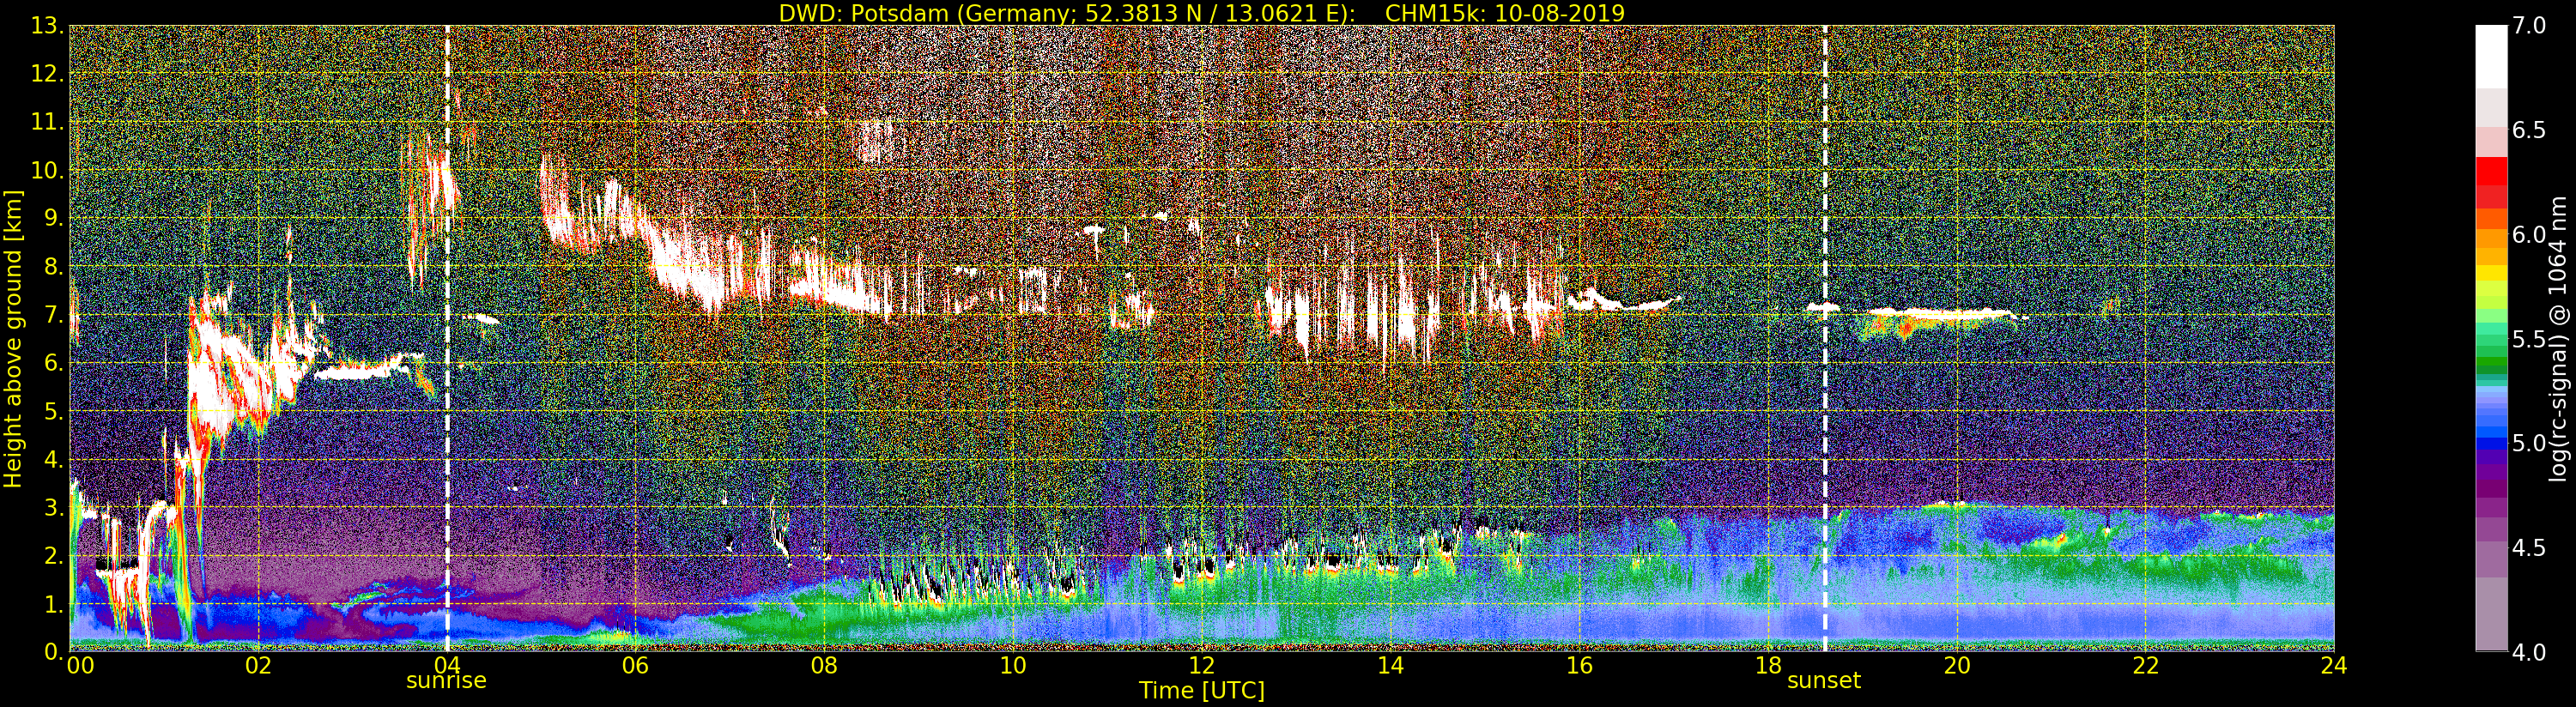Click the '11.' km tick on the height axis
Image resolution: width=2576 pixels, height=707 pixels.
tap(46, 122)
